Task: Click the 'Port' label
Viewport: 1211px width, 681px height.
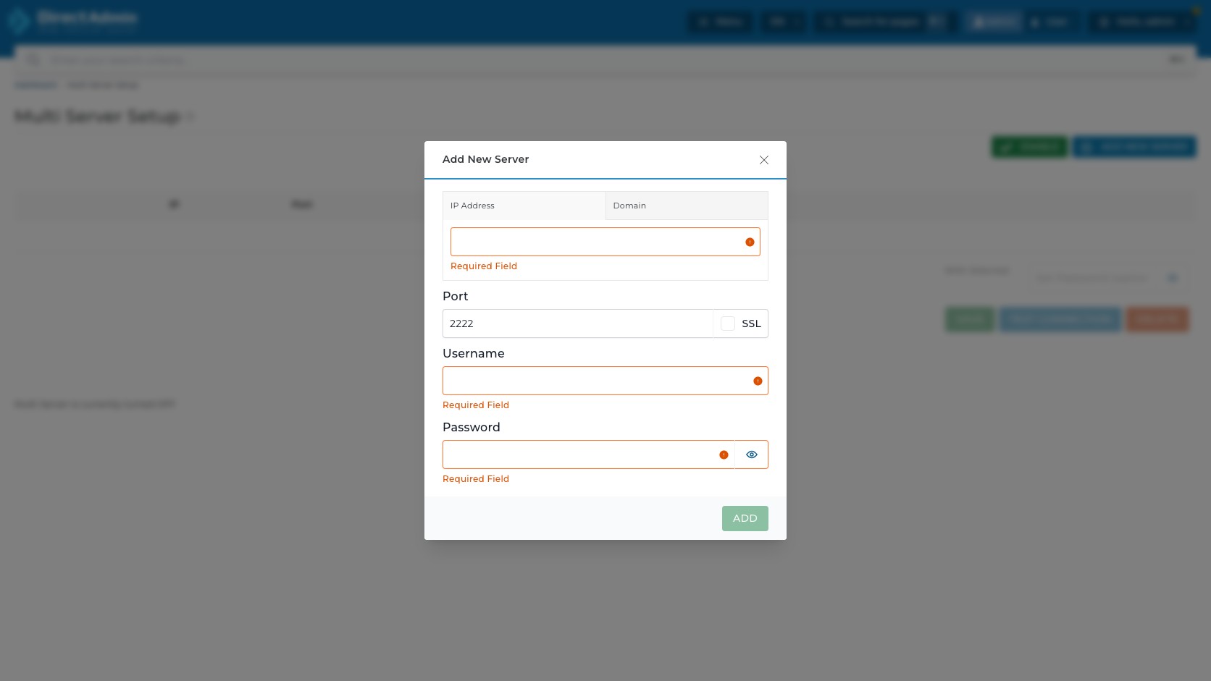Action: (x=455, y=296)
